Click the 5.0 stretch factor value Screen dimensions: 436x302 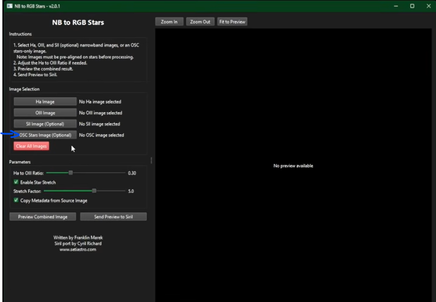point(131,191)
